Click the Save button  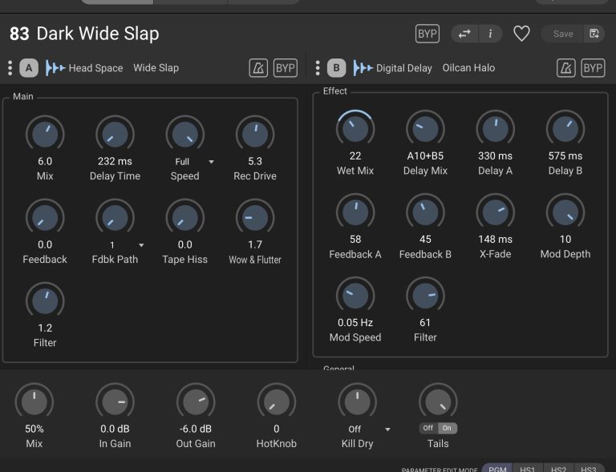(562, 34)
